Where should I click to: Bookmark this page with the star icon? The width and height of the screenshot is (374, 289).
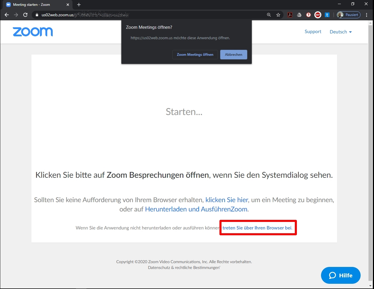point(278,15)
